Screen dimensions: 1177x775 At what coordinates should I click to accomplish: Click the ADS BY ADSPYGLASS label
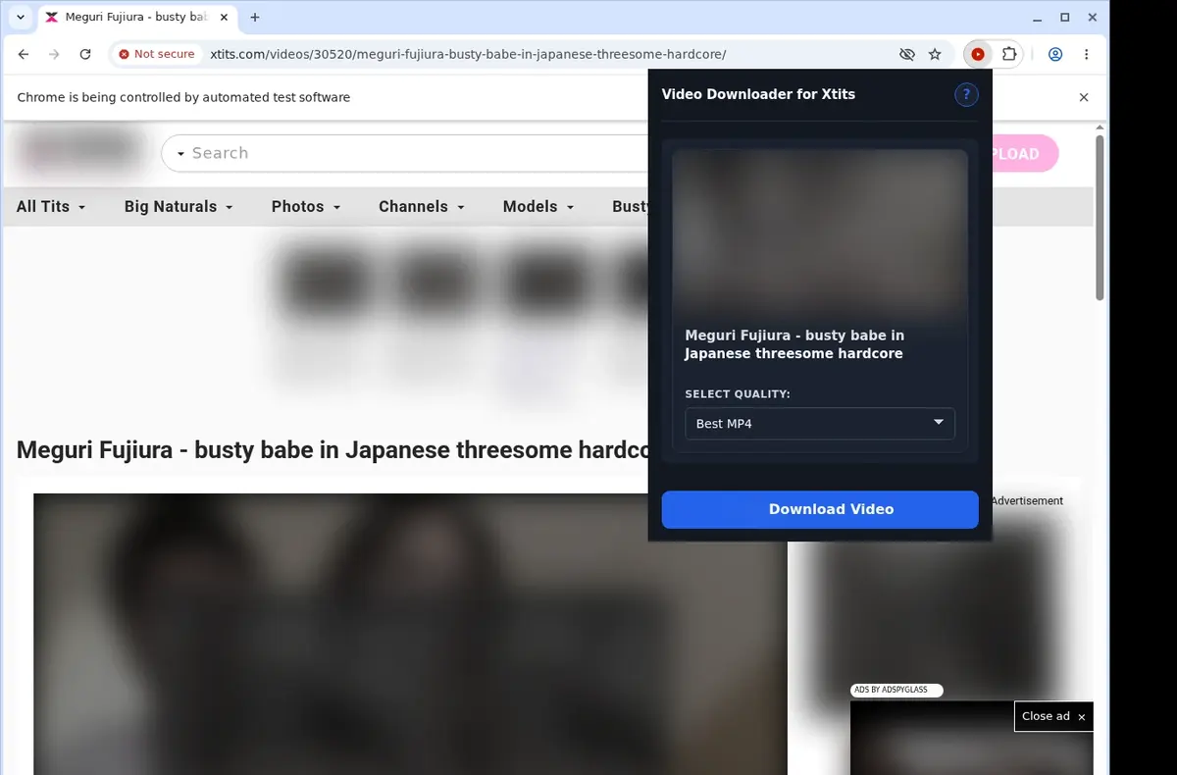click(896, 690)
